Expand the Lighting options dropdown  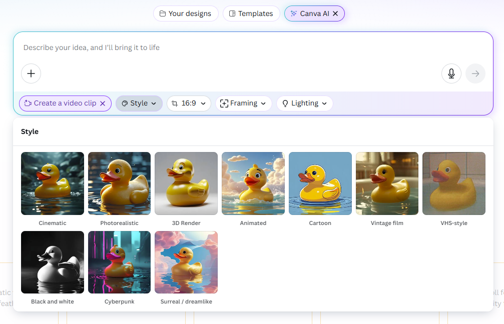click(x=304, y=103)
